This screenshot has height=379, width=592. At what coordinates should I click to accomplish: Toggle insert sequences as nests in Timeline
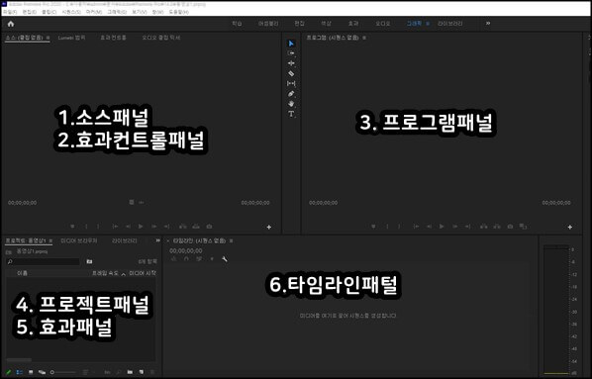click(173, 259)
